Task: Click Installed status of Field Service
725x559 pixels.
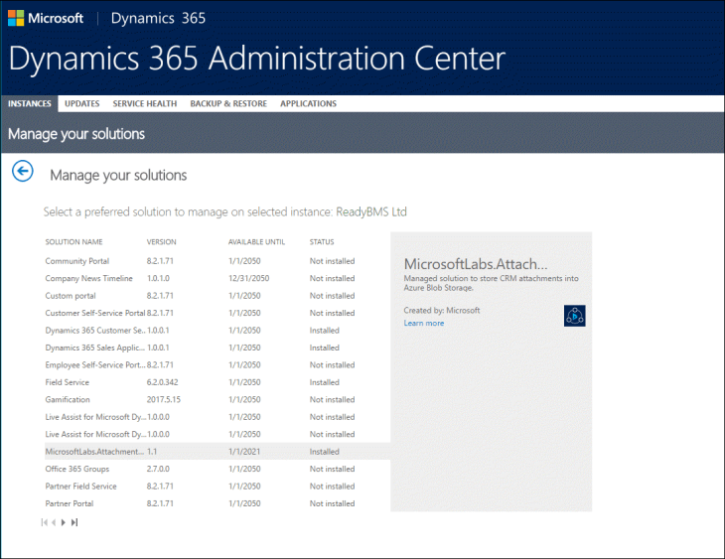Action: point(325,382)
